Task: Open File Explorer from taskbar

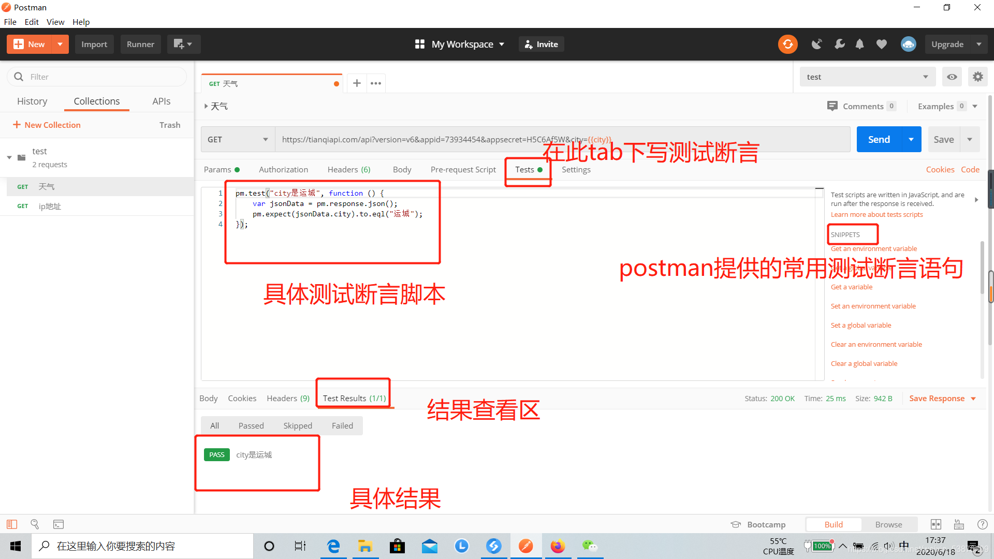Action: (x=365, y=546)
